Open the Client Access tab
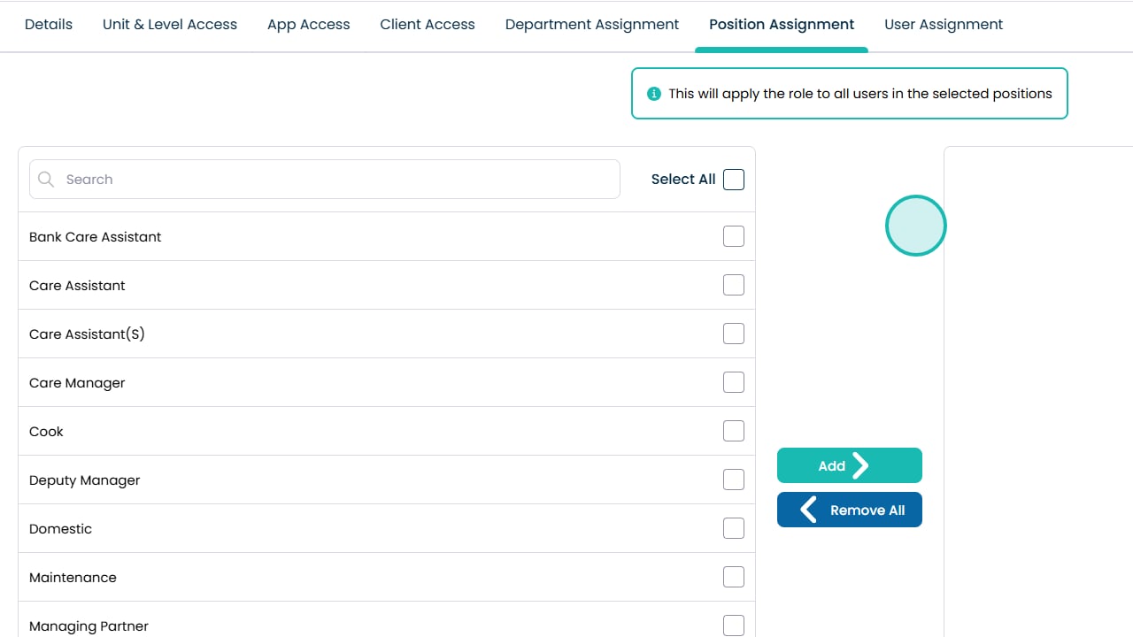This screenshot has width=1133, height=637. pyautogui.click(x=428, y=25)
